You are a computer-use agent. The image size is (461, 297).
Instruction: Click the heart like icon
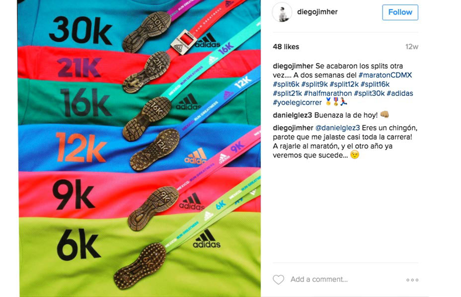[x=278, y=279]
